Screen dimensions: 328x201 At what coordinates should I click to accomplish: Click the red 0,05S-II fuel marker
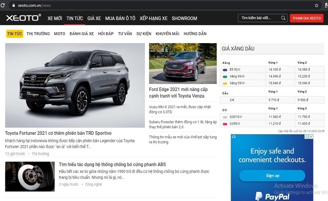coord(225,124)
